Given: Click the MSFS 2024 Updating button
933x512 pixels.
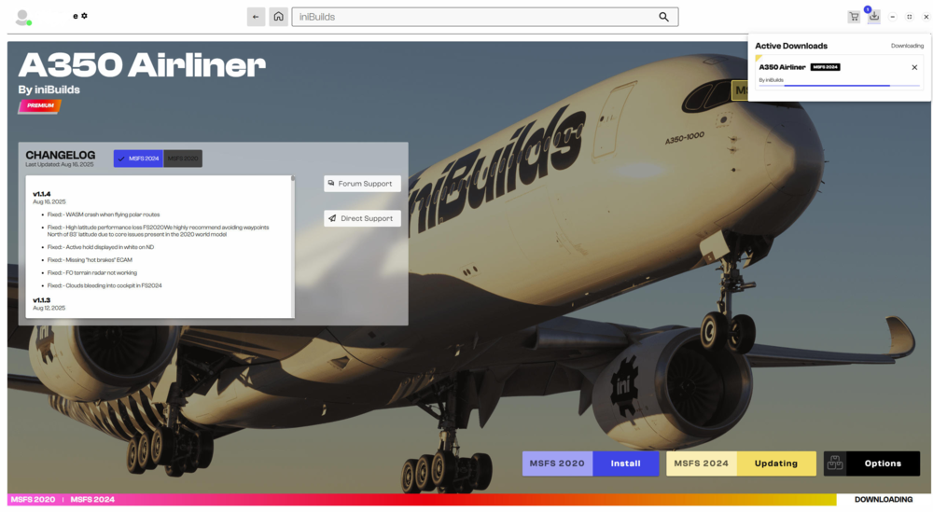Looking at the screenshot, I should (x=775, y=464).
